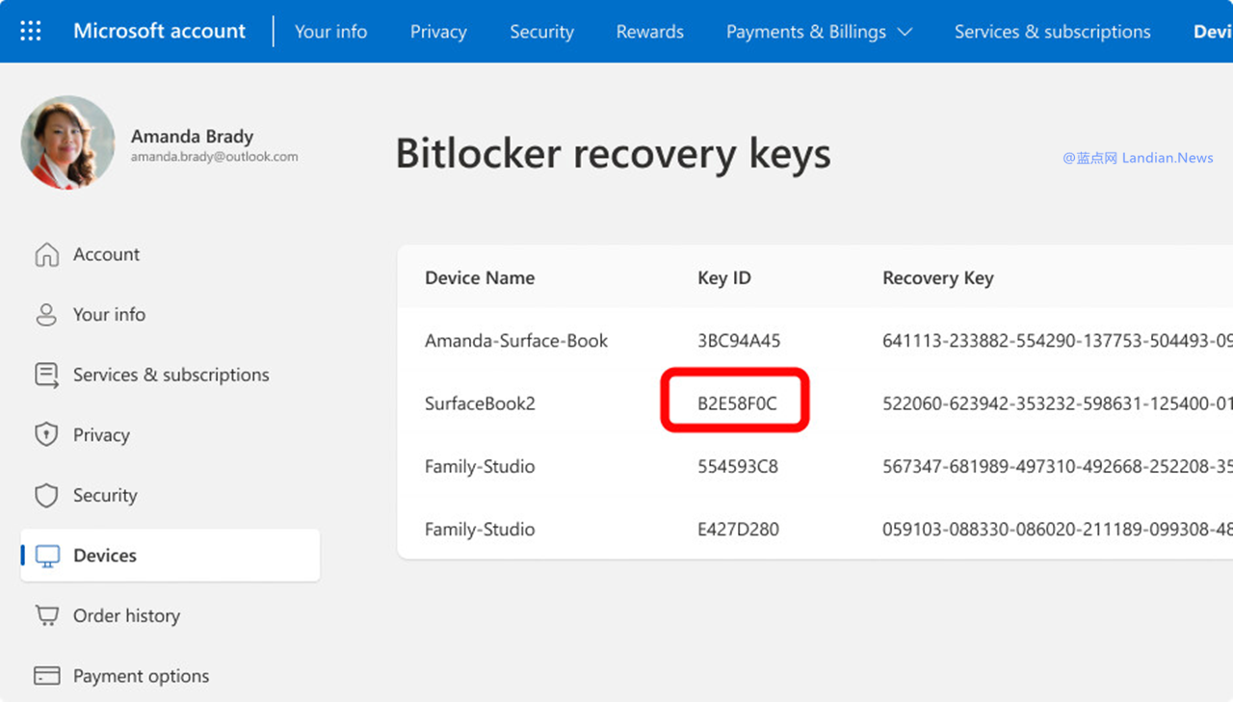The image size is (1233, 702).
Task: Click recovery key starting with 641113-233882
Action: click(x=1058, y=341)
